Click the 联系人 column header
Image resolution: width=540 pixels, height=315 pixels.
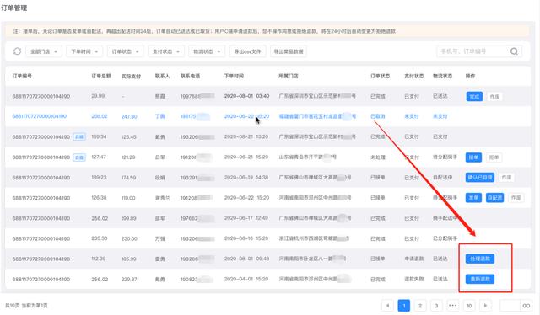(x=162, y=76)
